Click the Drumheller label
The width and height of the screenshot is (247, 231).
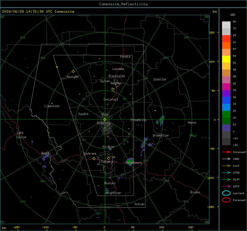coord(161,135)
